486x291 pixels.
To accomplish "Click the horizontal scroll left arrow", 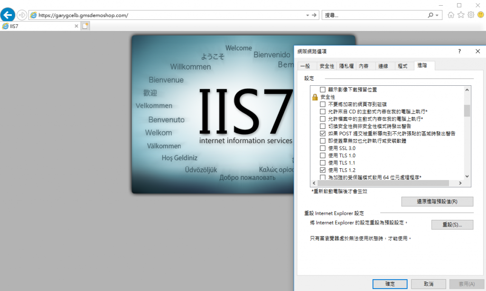I will (314, 183).
